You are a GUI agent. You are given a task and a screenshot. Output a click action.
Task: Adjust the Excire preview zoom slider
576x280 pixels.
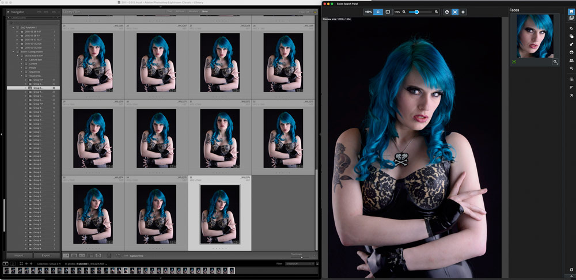(420, 12)
